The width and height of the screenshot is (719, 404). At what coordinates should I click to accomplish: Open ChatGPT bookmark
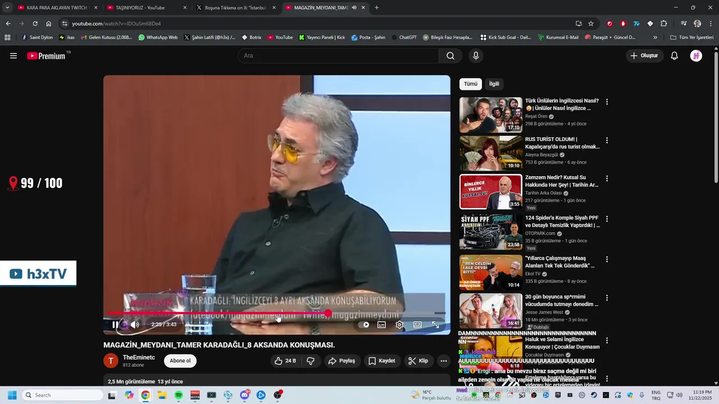coord(404,38)
